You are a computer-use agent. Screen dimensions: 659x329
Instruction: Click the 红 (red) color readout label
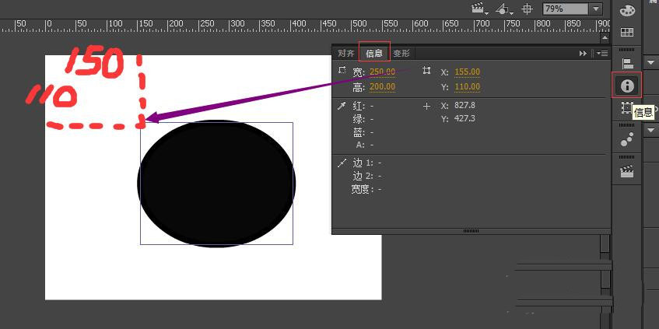359,107
